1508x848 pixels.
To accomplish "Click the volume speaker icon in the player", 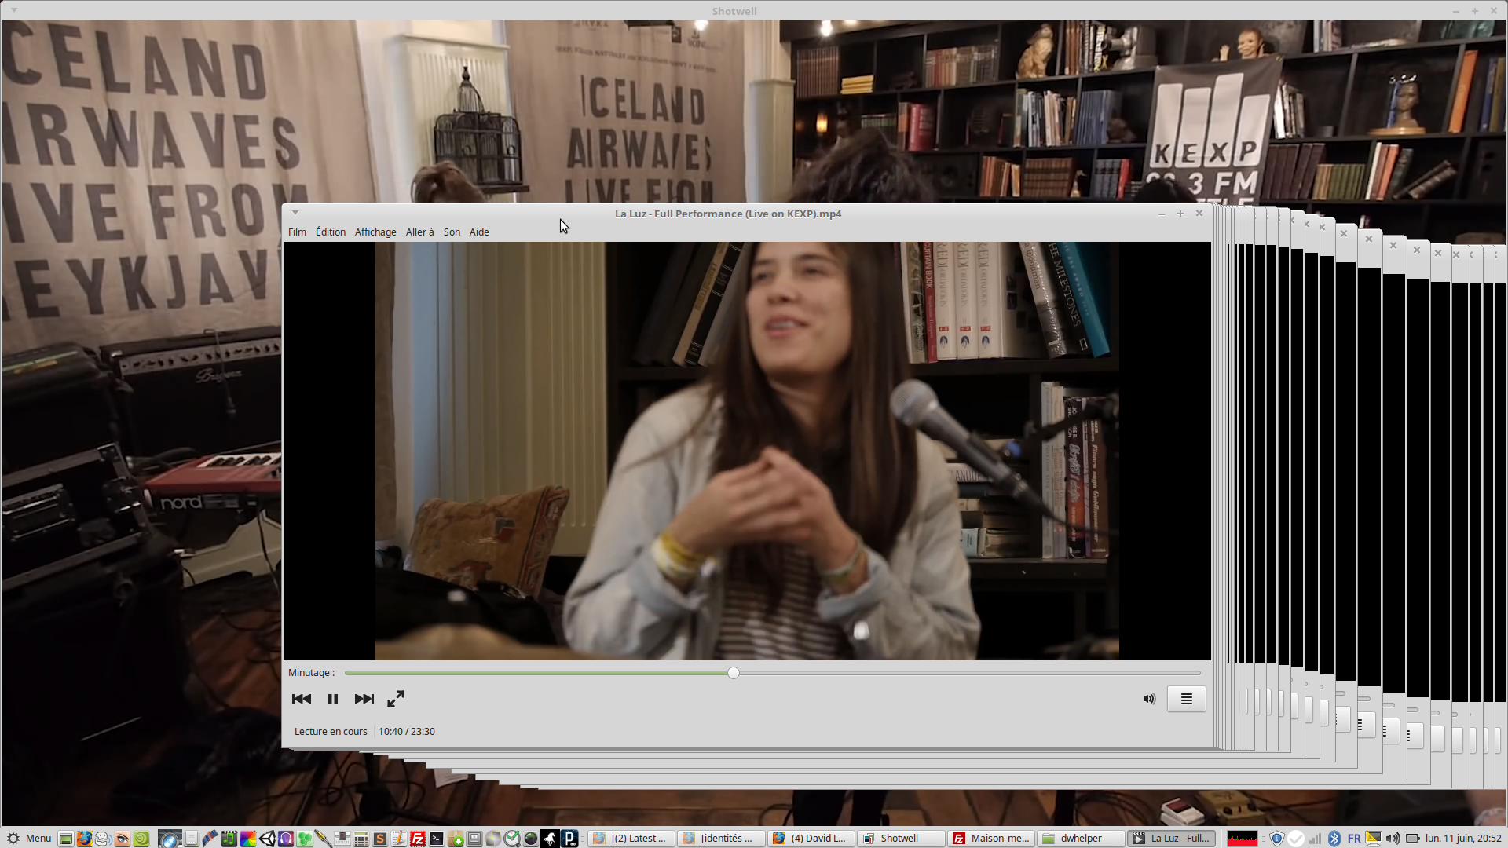I will click(1149, 699).
